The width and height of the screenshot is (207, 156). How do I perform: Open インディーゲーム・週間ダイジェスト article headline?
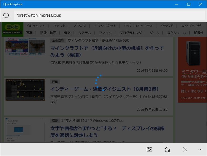[105, 89]
